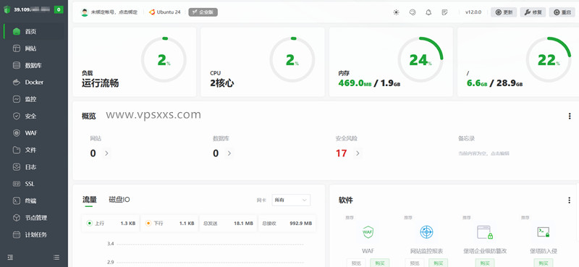The height and width of the screenshot is (267, 579).
Task: Switch to the 磁盘IO tab
Action: (119, 200)
